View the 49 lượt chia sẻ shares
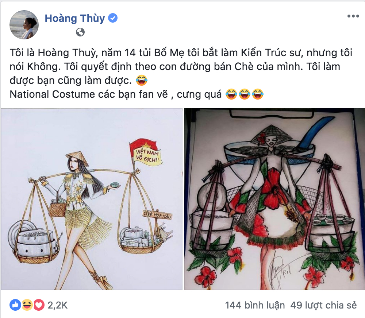This screenshot has width=365, height=318. click(323, 305)
